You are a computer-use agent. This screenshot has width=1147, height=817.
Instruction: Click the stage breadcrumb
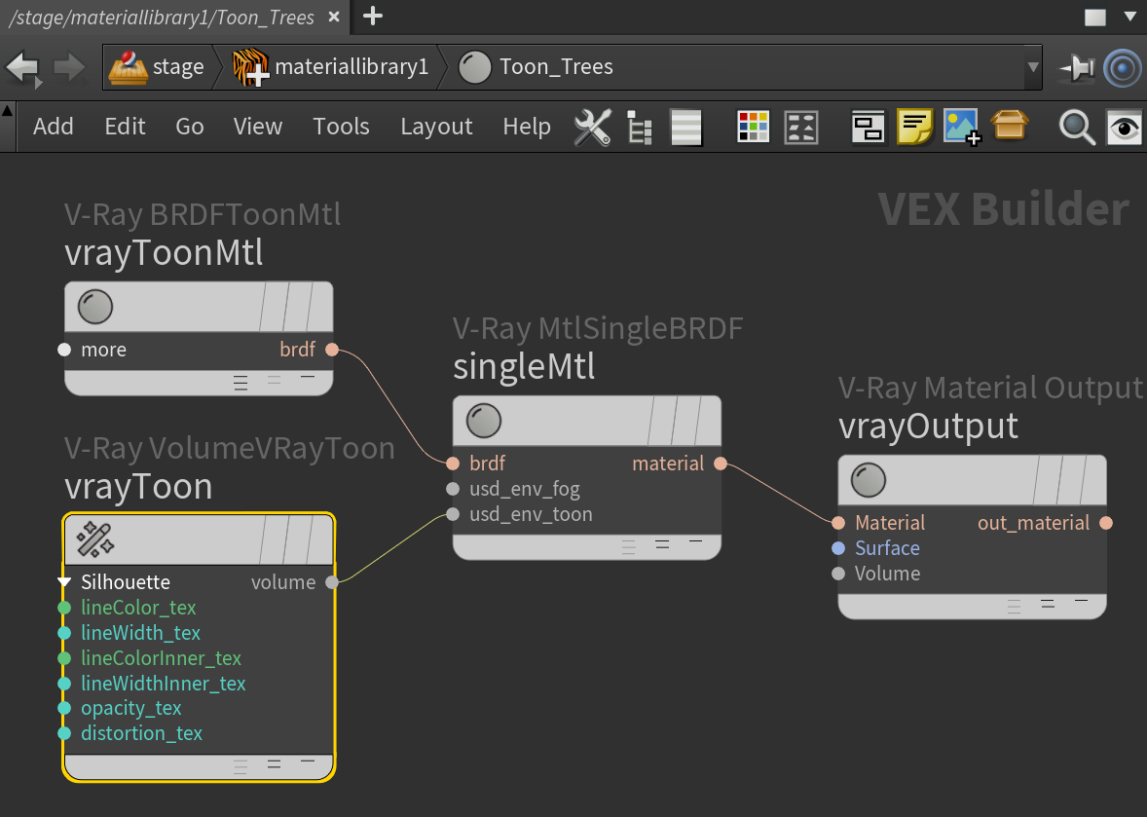coord(178,66)
